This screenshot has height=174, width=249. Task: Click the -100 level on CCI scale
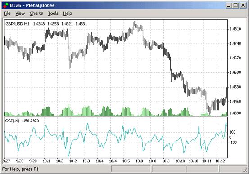(233, 143)
